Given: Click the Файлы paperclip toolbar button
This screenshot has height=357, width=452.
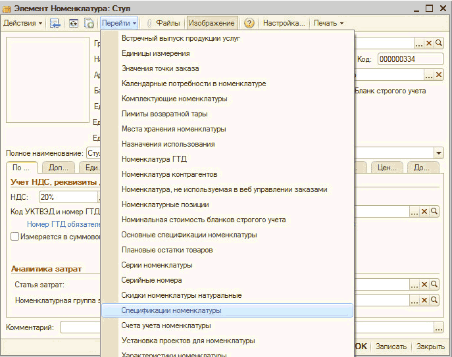Looking at the screenshot, I should tap(163, 23).
